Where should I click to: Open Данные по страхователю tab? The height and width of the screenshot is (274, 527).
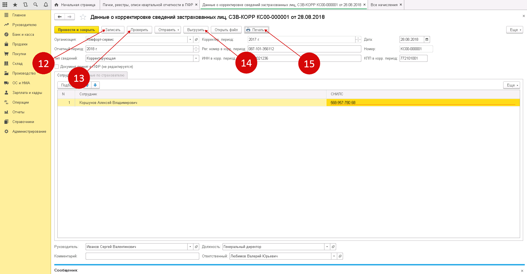(x=109, y=75)
